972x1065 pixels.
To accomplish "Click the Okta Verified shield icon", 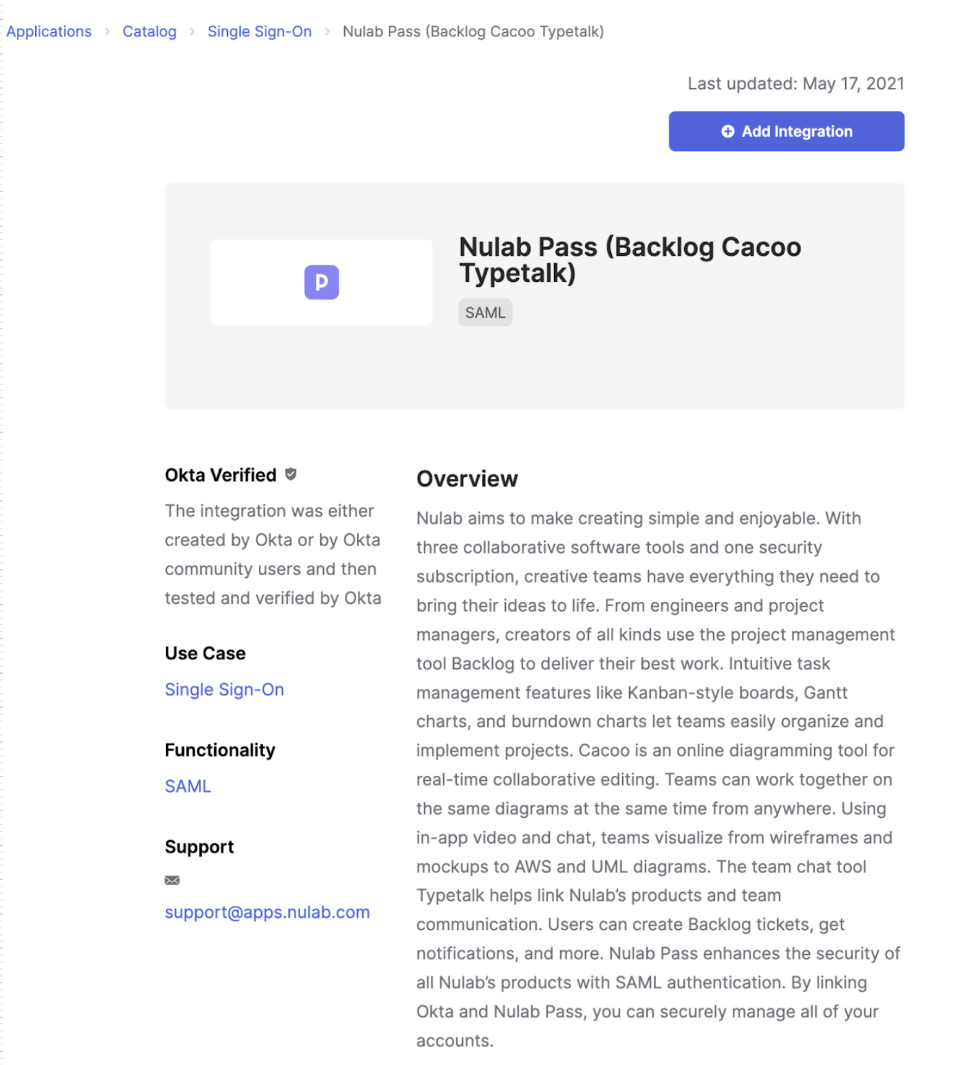I will click(x=290, y=474).
